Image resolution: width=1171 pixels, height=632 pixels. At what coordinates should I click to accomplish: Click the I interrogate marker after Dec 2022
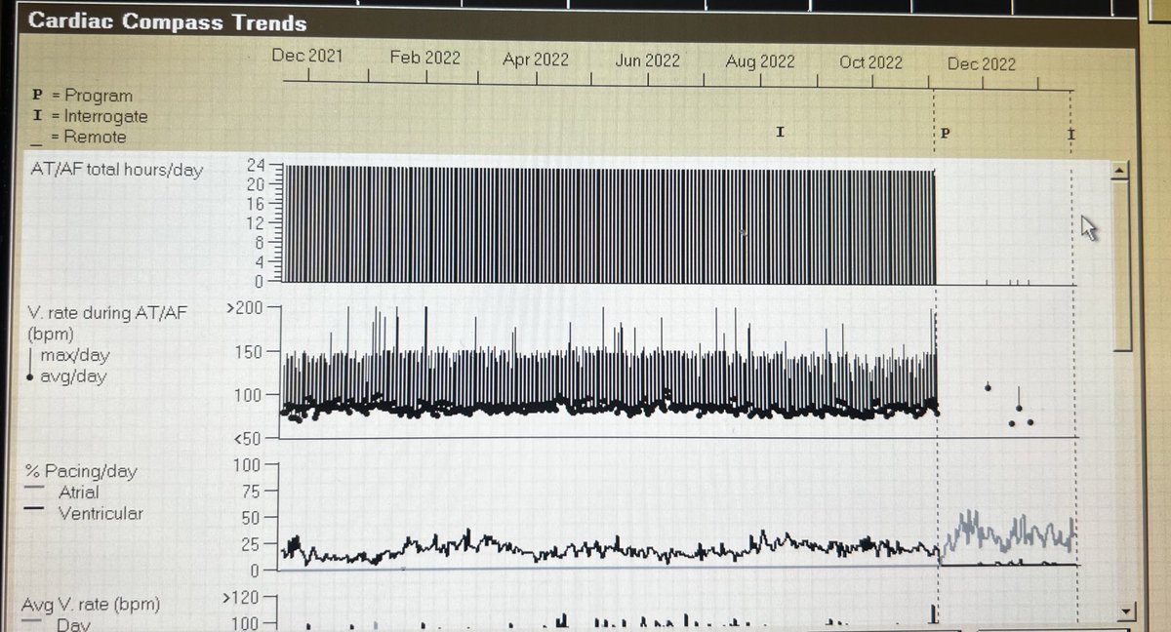[1071, 134]
